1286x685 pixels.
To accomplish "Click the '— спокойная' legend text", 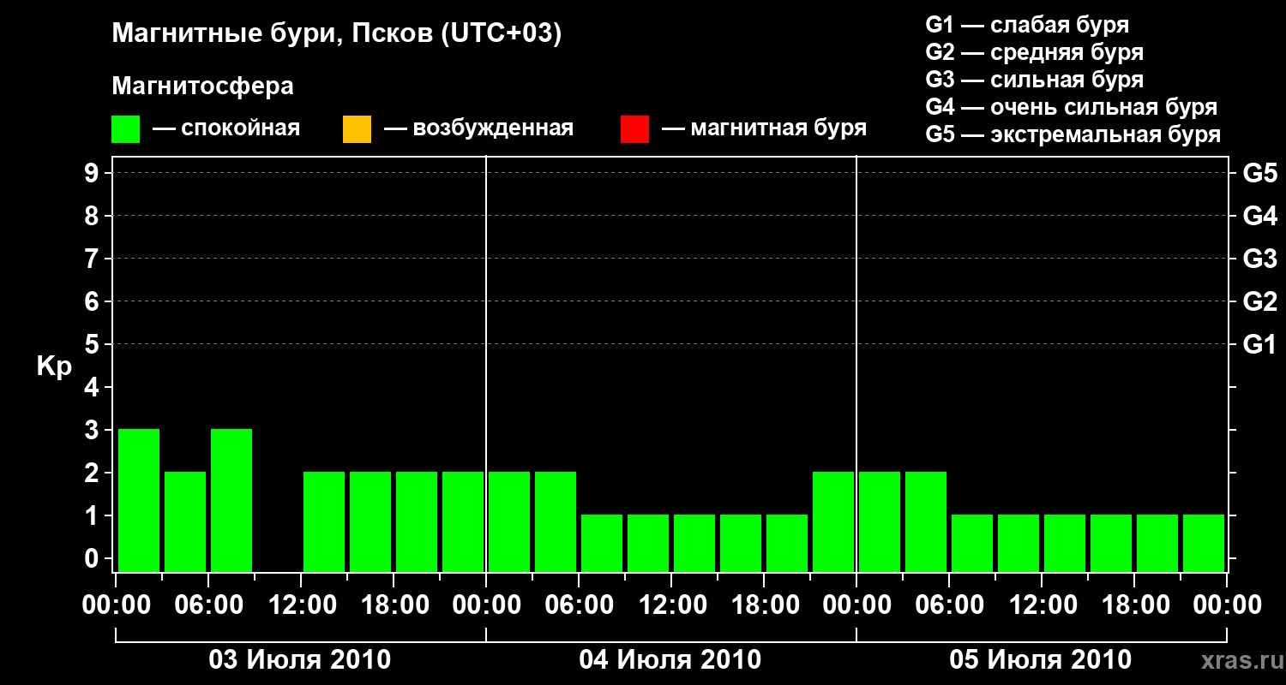I will 226,129.
